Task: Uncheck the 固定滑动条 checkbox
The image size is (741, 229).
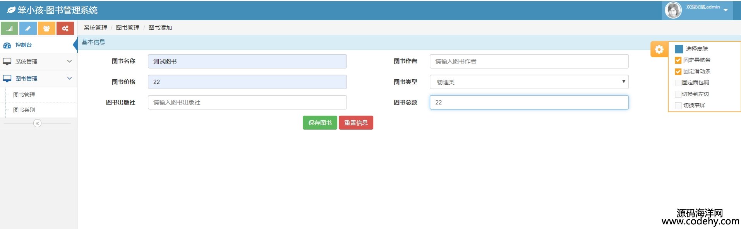Action: point(678,72)
